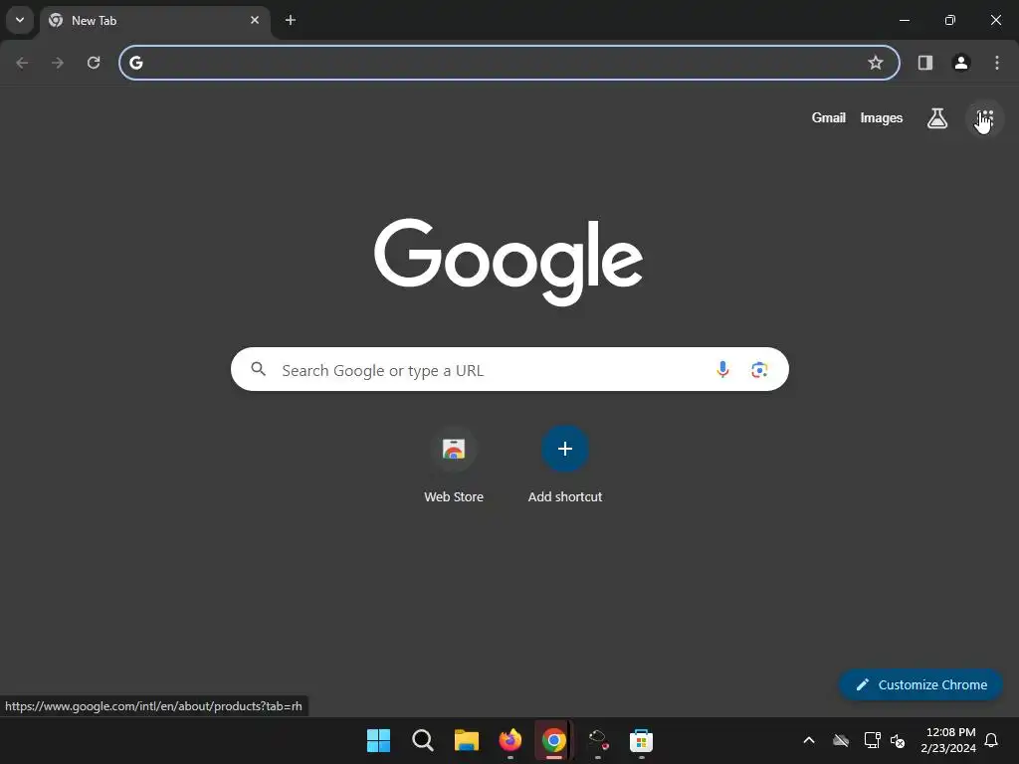This screenshot has height=764, width=1019.
Task: Open the Windows Start menu
Action: [378, 740]
